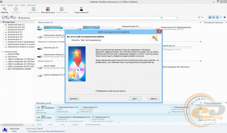Open the blue help icon in top-right toolbar
227x133 pixels.
(225, 17)
